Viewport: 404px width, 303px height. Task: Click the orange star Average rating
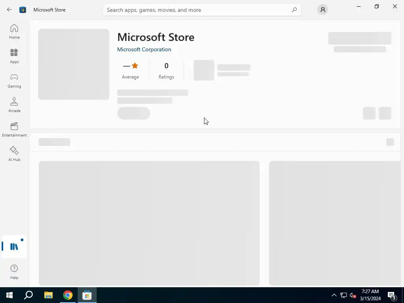pos(135,66)
